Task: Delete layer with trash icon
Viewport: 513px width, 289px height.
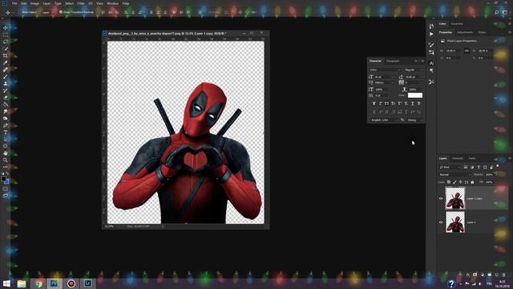Action: [x=503, y=275]
